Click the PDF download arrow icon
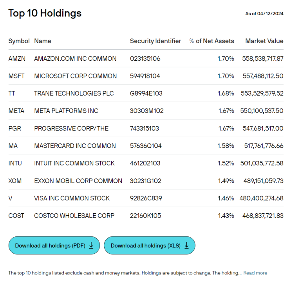Viewport: 291px width, 285px height. pyautogui.click(x=91, y=245)
